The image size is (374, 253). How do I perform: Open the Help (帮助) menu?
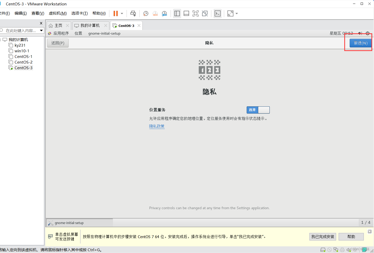tap(99, 13)
